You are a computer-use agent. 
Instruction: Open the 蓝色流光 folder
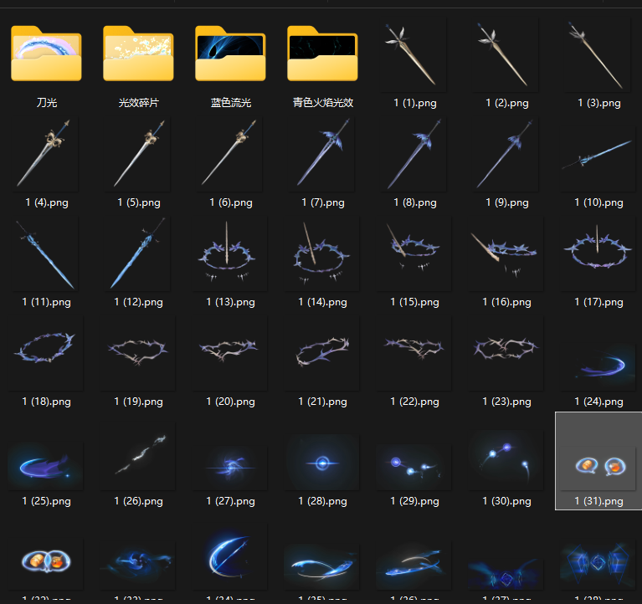[231, 54]
